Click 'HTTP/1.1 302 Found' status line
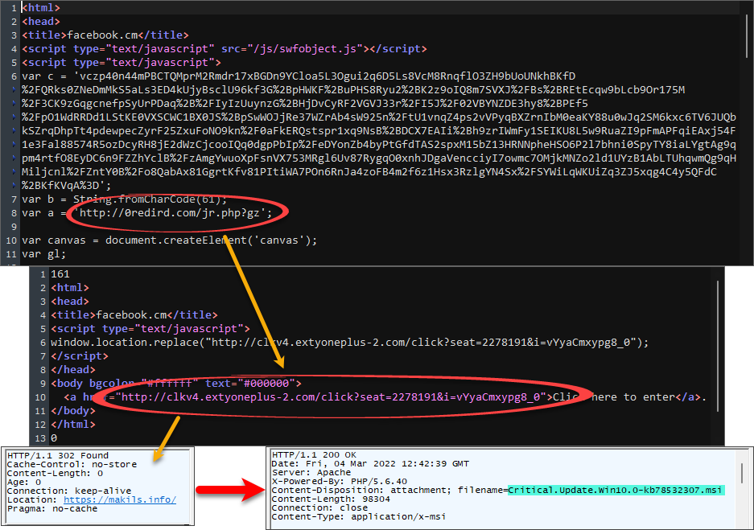This screenshot has height=530, width=754. click(x=58, y=455)
